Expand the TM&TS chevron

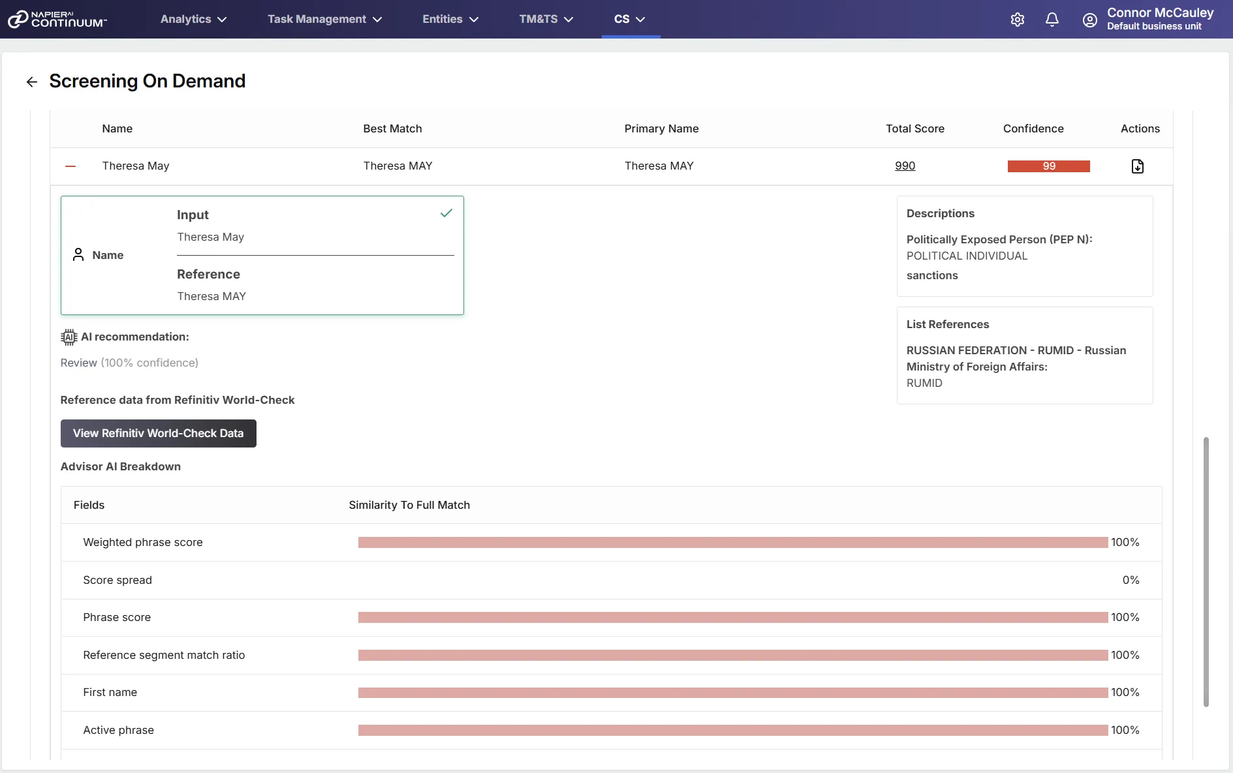click(569, 20)
